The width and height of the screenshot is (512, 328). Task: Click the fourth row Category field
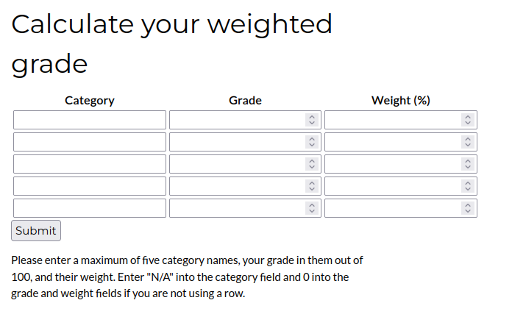point(90,186)
